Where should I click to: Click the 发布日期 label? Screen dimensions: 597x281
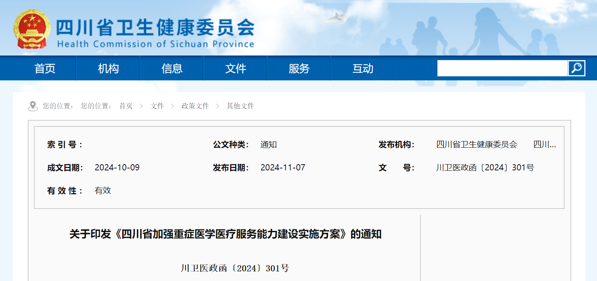(x=231, y=168)
